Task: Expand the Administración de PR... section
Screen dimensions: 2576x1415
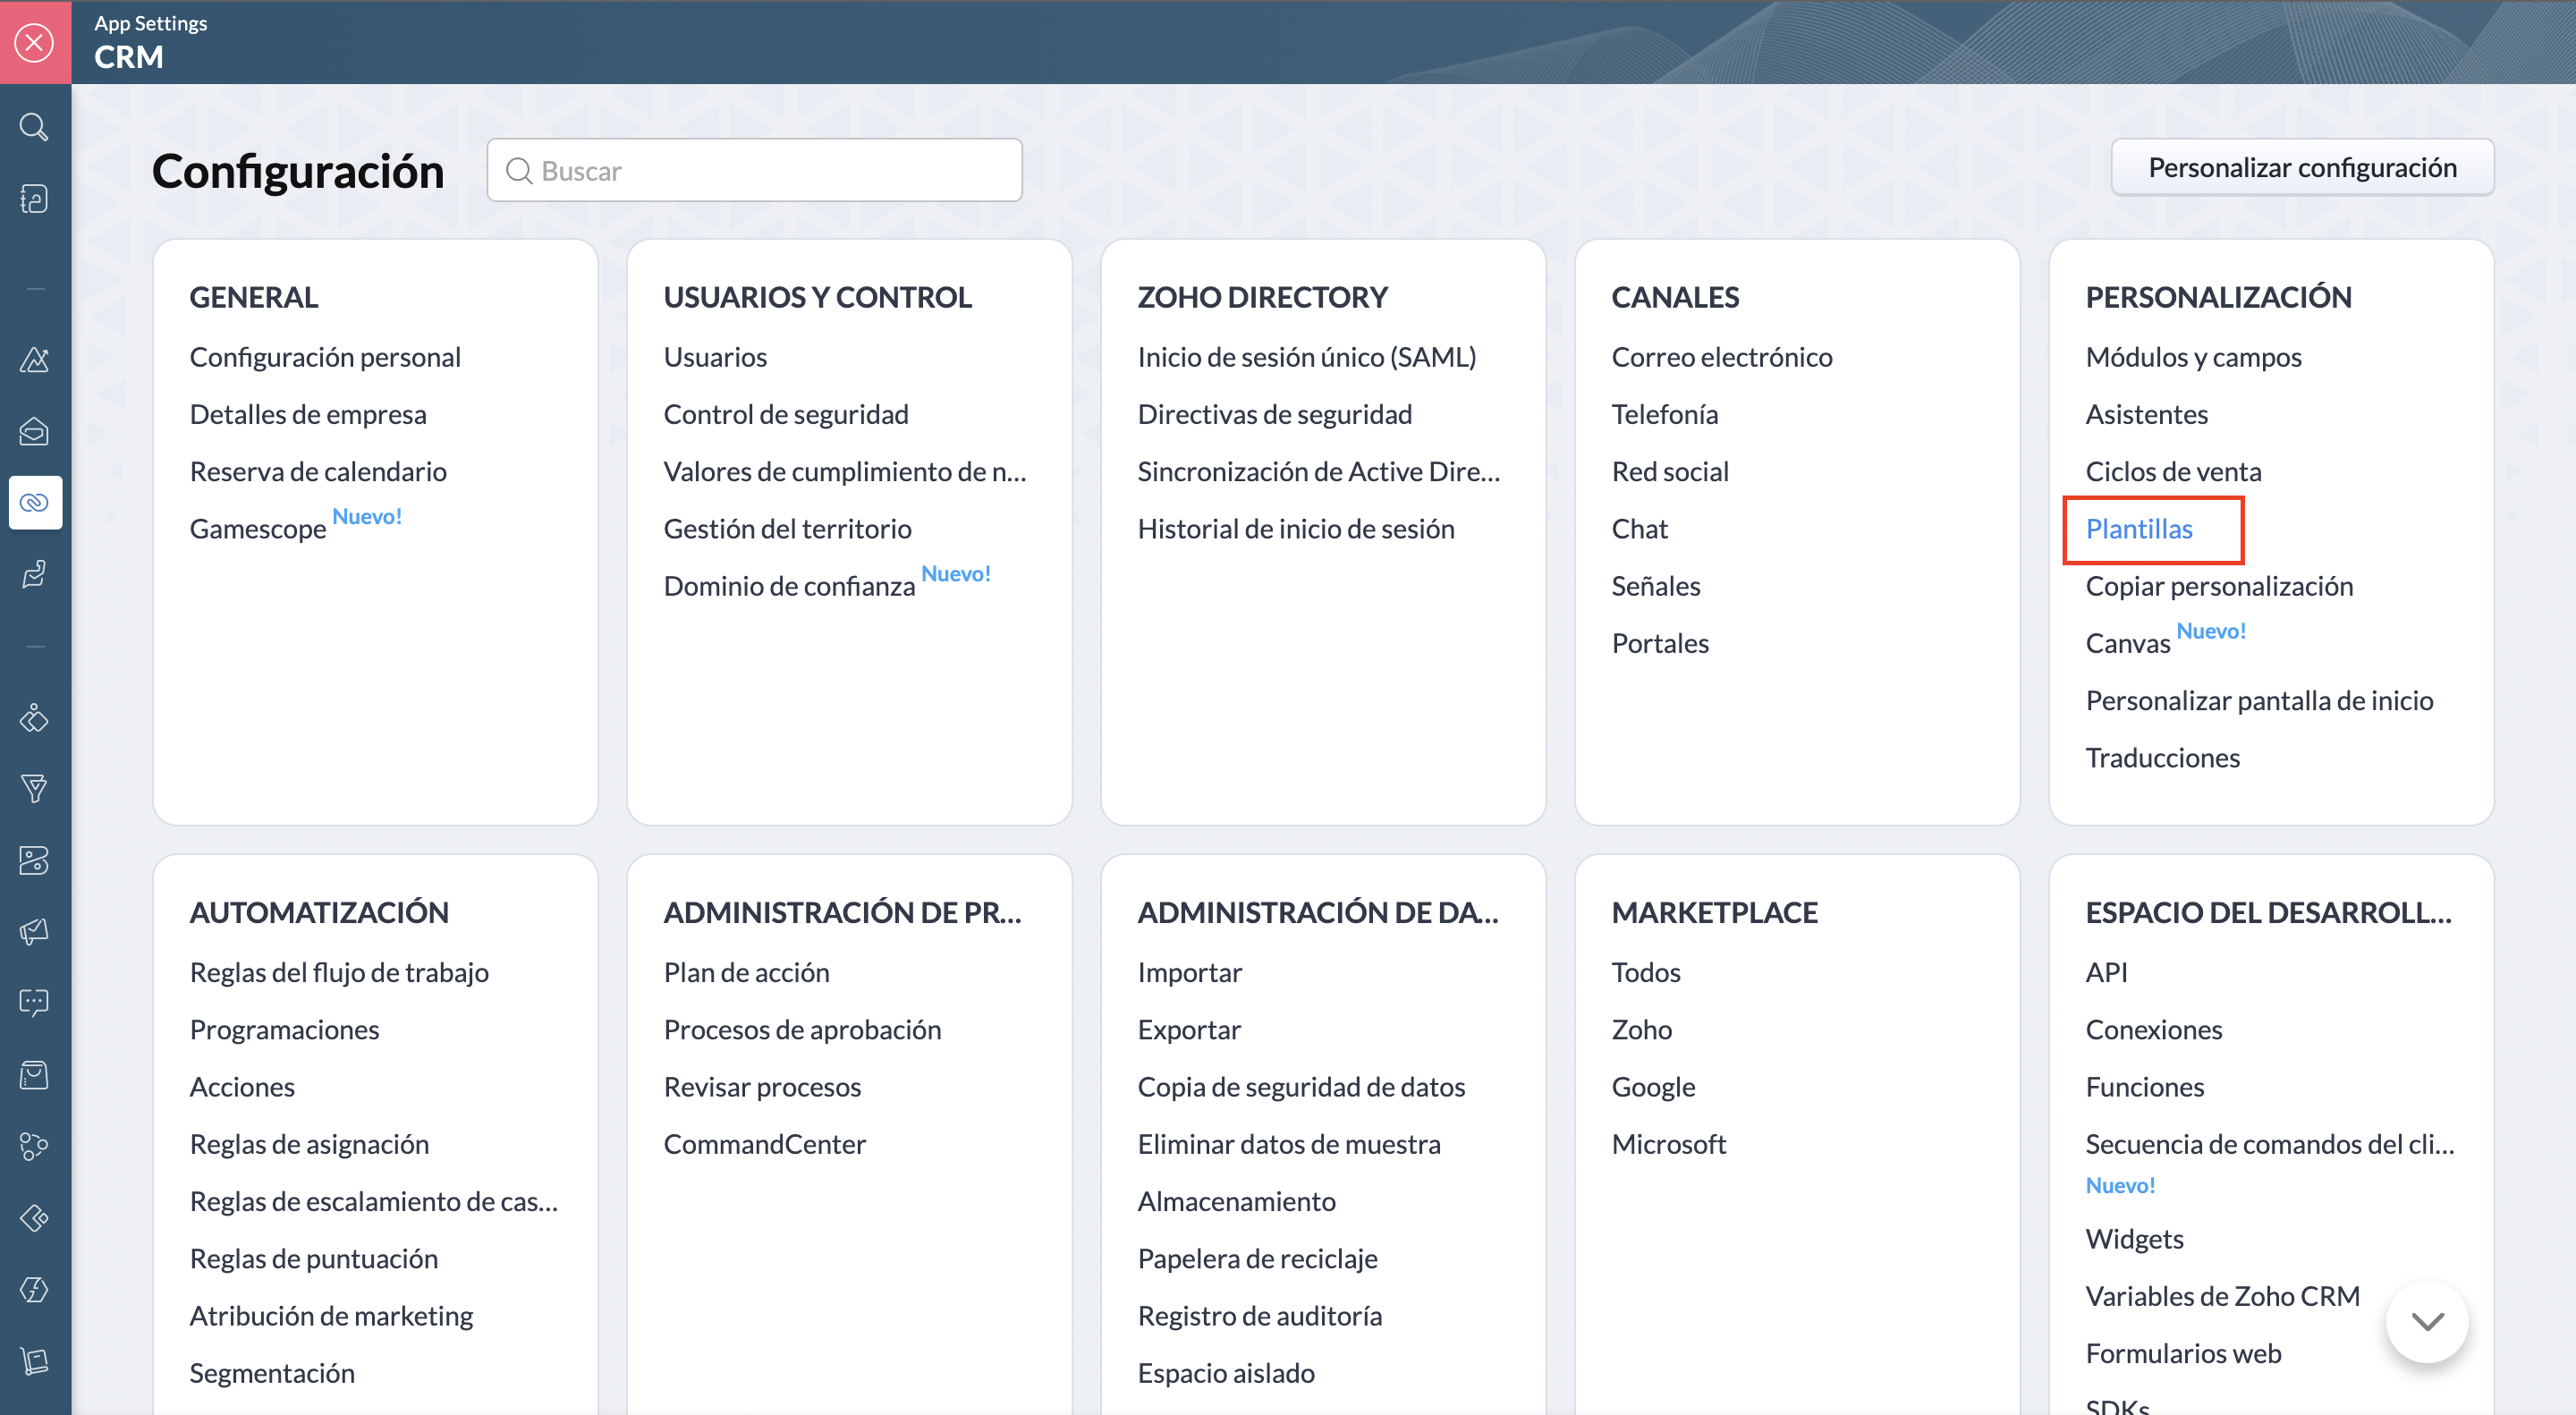Action: click(x=844, y=910)
